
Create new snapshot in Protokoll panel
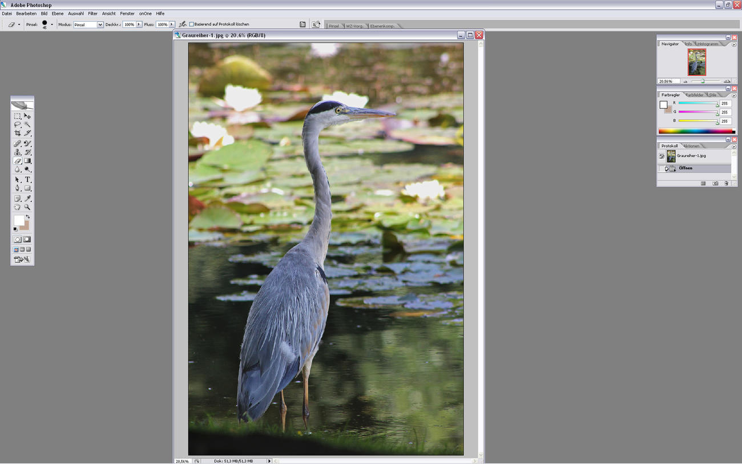coord(715,183)
